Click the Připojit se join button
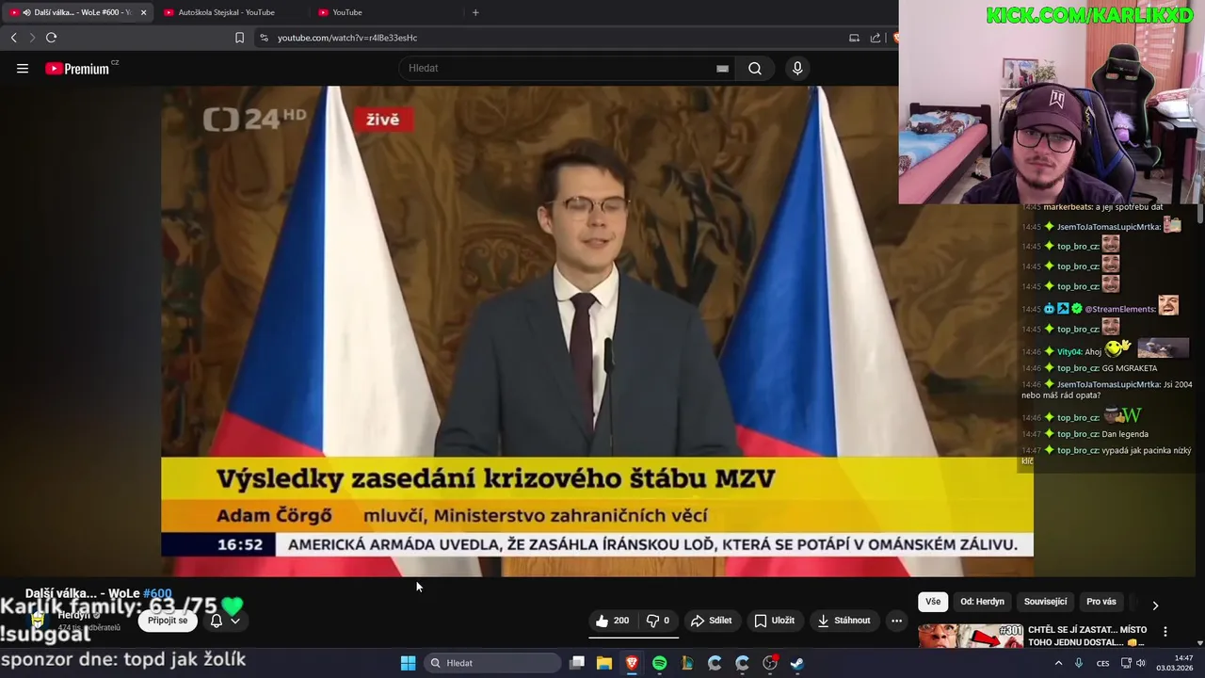 (x=168, y=621)
